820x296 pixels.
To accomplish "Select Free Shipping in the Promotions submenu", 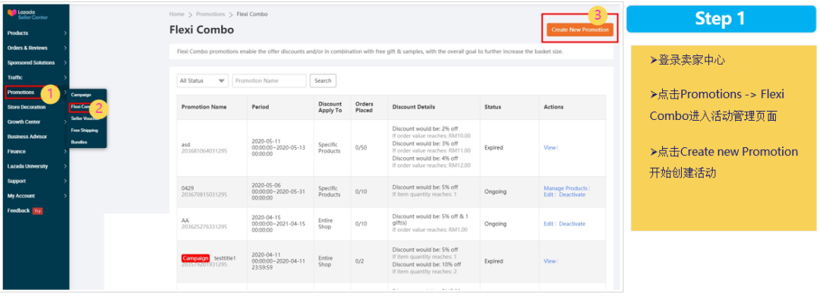I will point(84,131).
